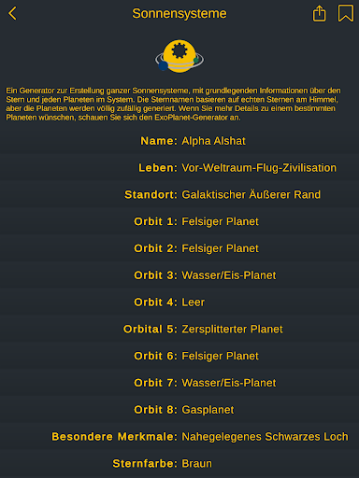Tap Orbit 7 Wasser/Eis-Planet entry
359x478 pixels.
(179, 383)
